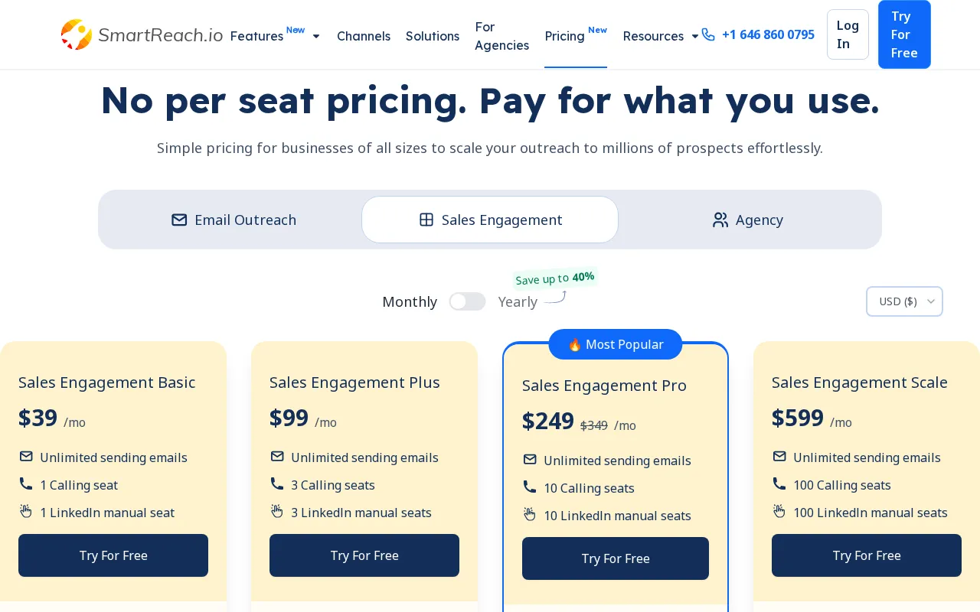Image resolution: width=980 pixels, height=612 pixels.
Task: Click hand icon in Plus plan
Action: click(x=277, y=511)
